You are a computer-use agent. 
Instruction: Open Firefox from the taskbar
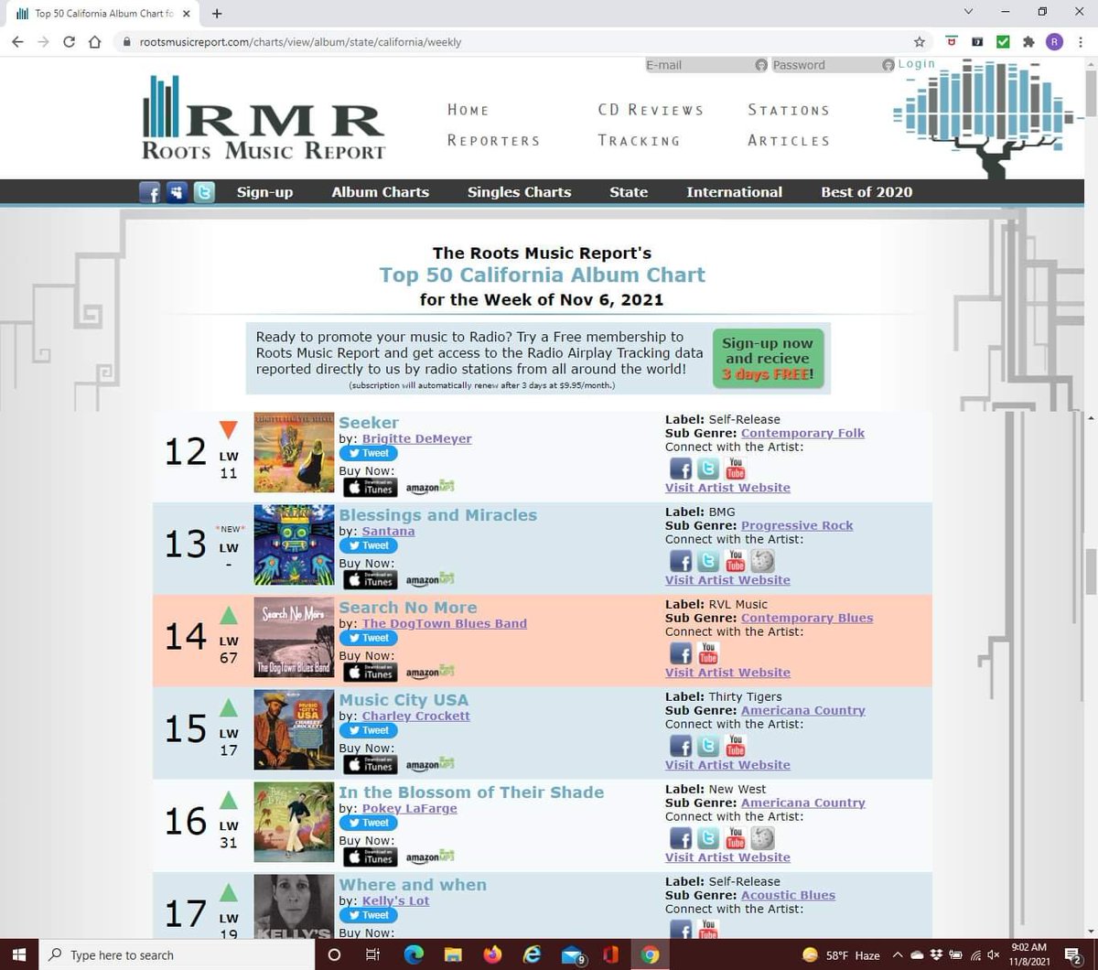(493, 954)
